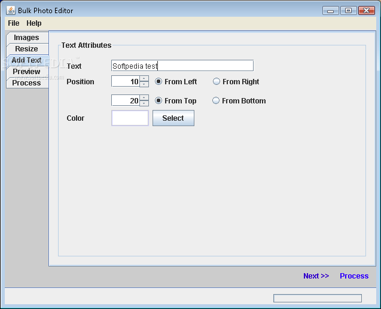
Task: Click the blue Process link at bottom
Action: point(354,276)
